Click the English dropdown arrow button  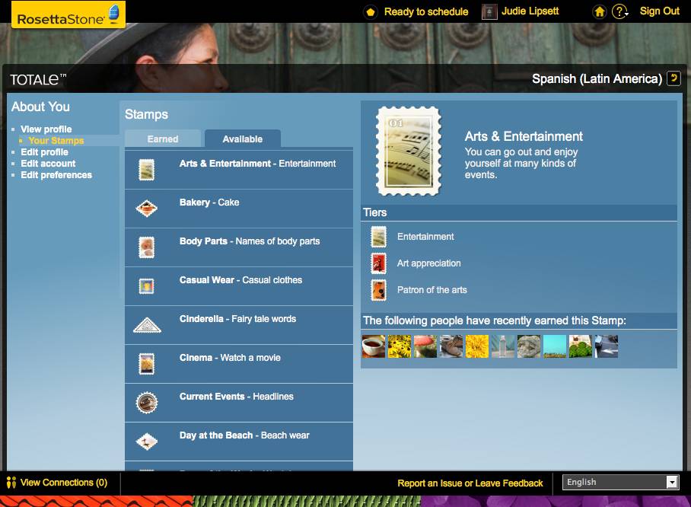672,483
